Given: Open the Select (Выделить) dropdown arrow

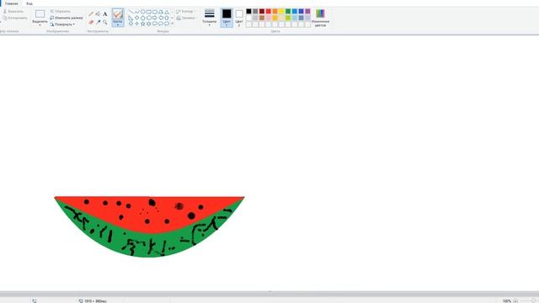Looking at the screenshot, I should pos(40,25).
